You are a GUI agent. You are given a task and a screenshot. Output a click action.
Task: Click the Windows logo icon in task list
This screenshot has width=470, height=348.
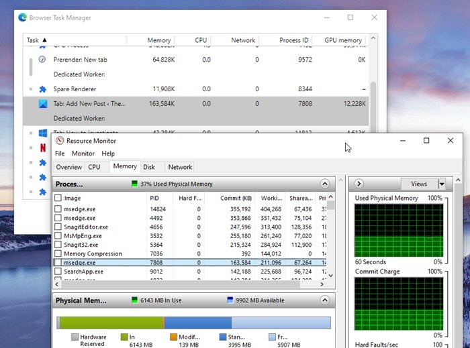42,133
